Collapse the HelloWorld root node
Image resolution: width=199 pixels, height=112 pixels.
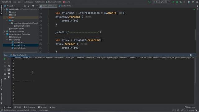click(x=5, y=9)
